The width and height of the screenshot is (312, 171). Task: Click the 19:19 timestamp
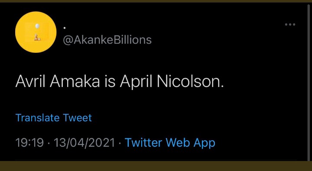click(x=29, y=143)
